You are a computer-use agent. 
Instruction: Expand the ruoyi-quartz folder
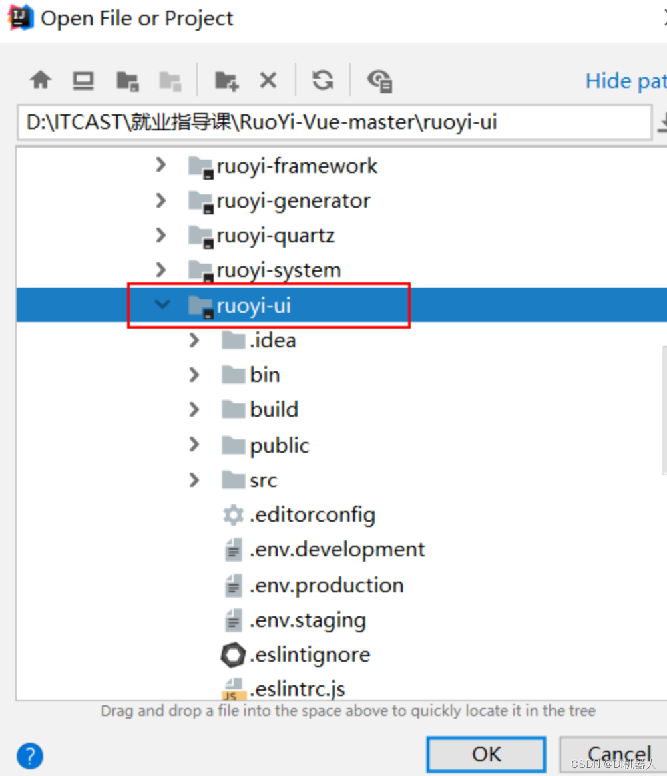click(x=160, y=235)
